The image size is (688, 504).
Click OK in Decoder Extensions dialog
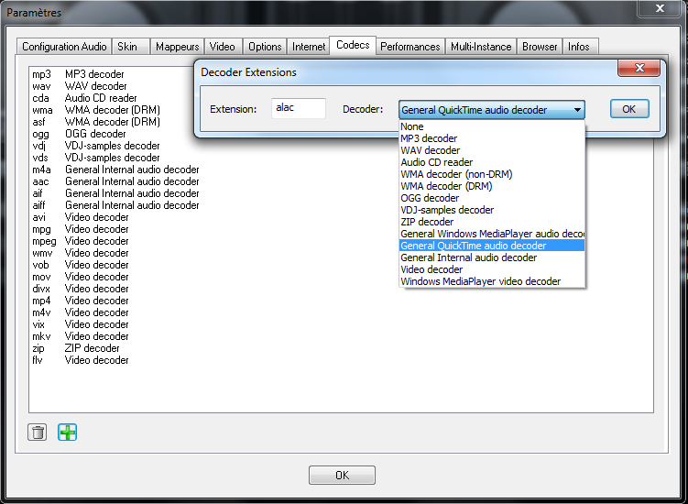pyautogui.click(x=629, y=109)
